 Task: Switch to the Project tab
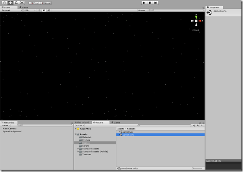[x=99, y=122]
